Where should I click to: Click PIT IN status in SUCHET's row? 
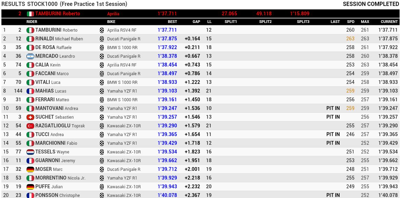tap(333, 117)
